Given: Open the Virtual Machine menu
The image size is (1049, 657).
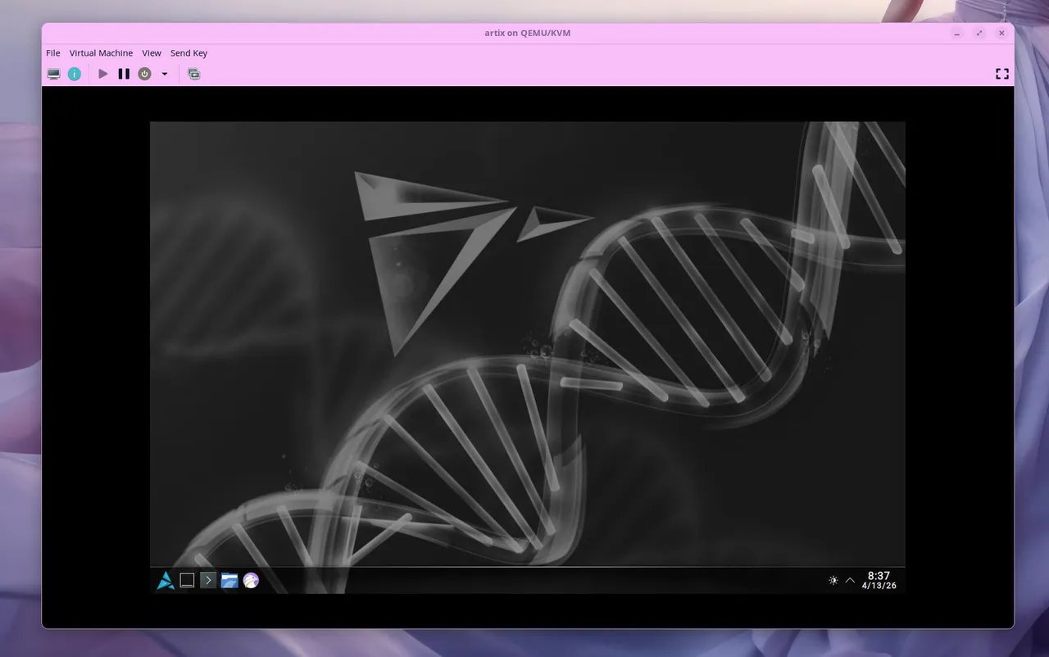Looking at the screenshot, I should pyautogui.click(x=101, y=52).
